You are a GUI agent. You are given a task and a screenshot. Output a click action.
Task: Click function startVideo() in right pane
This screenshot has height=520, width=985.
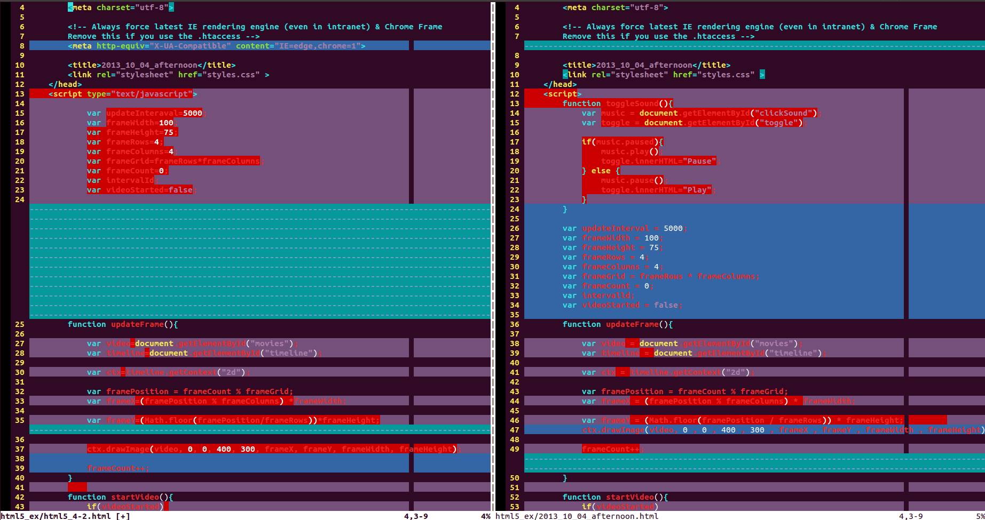click(x=615, y=497)
